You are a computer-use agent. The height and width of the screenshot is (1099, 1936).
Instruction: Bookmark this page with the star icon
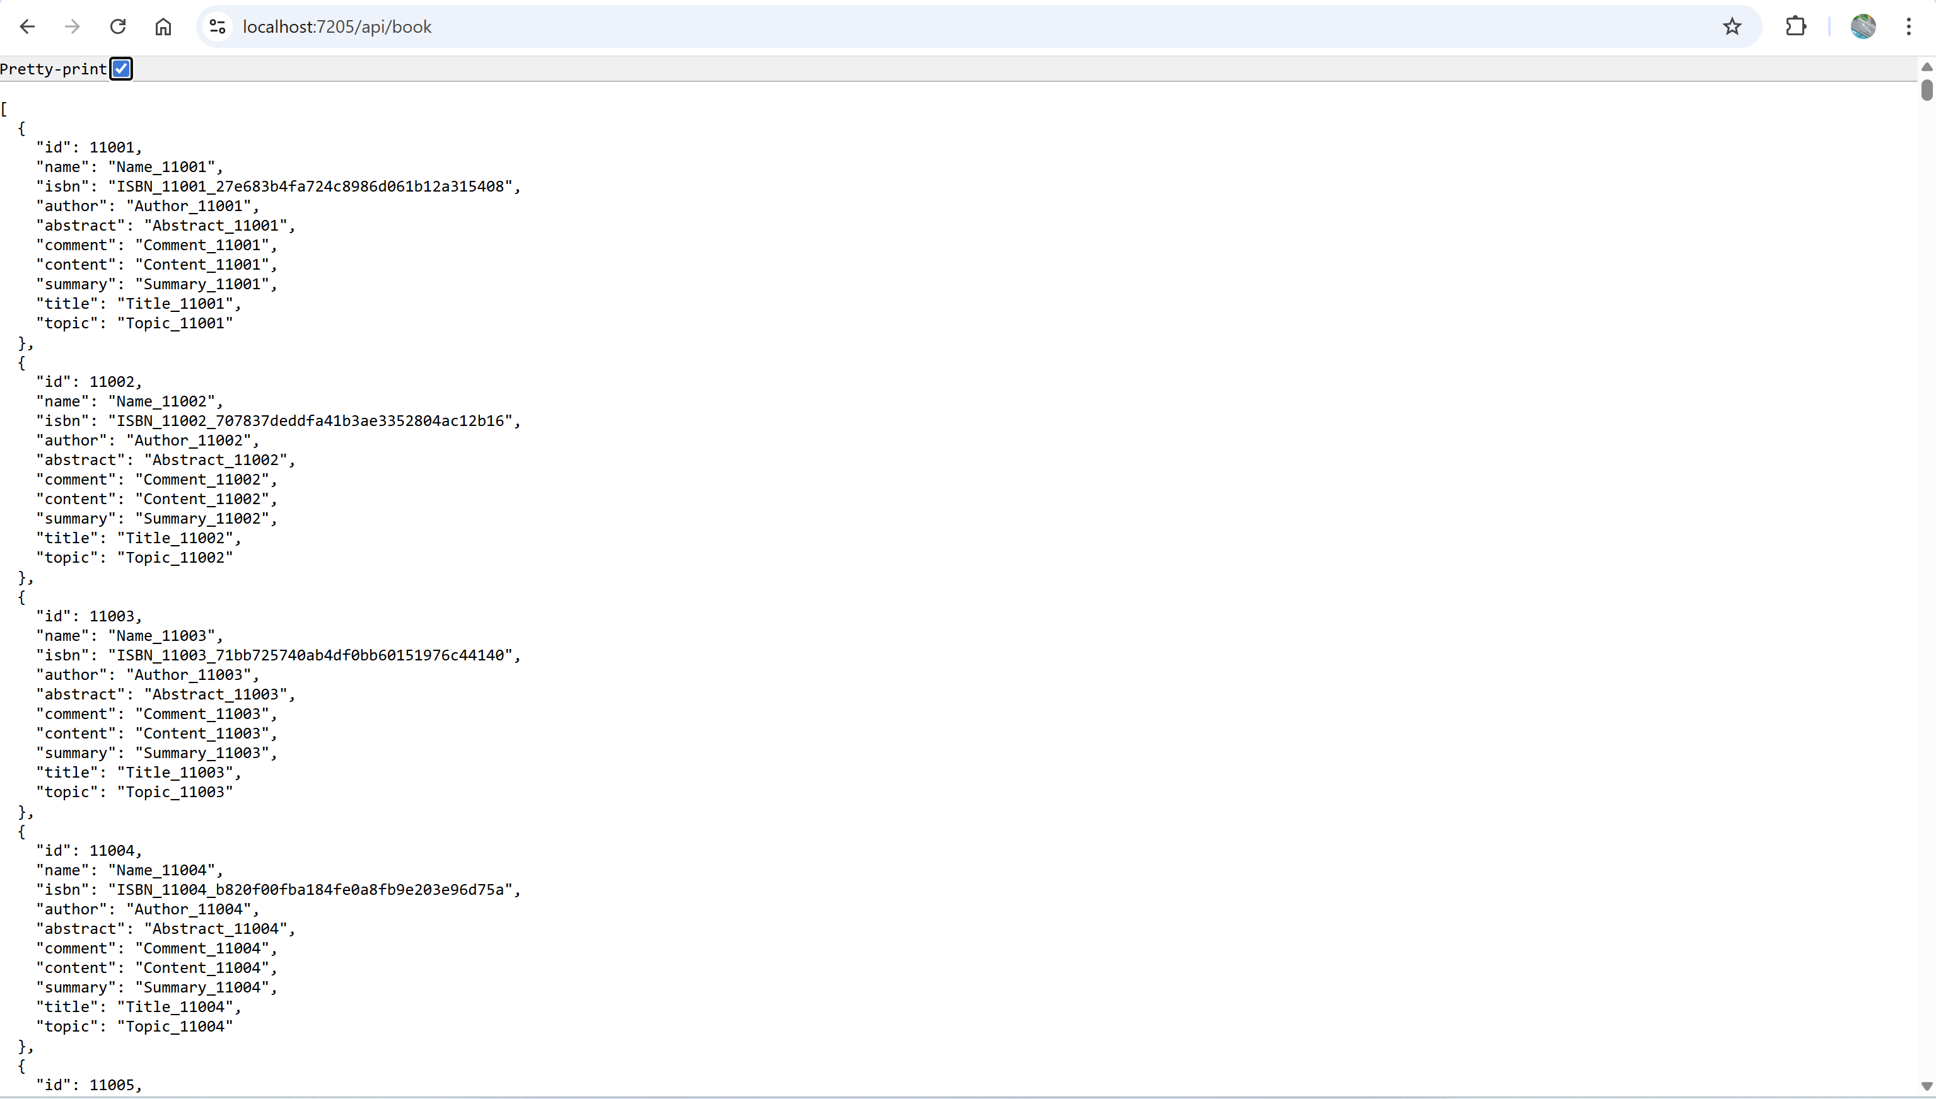[x=1732, y=27]
